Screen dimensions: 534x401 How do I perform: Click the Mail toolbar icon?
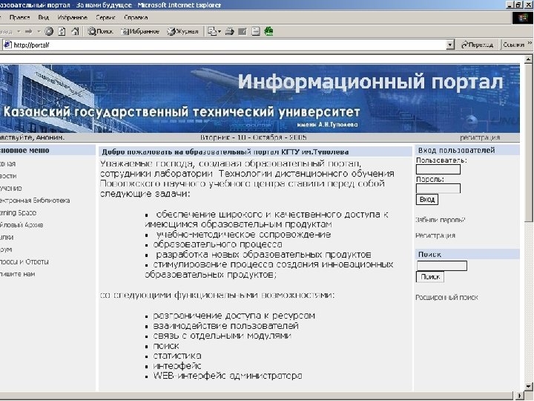(x=212, y=31)
